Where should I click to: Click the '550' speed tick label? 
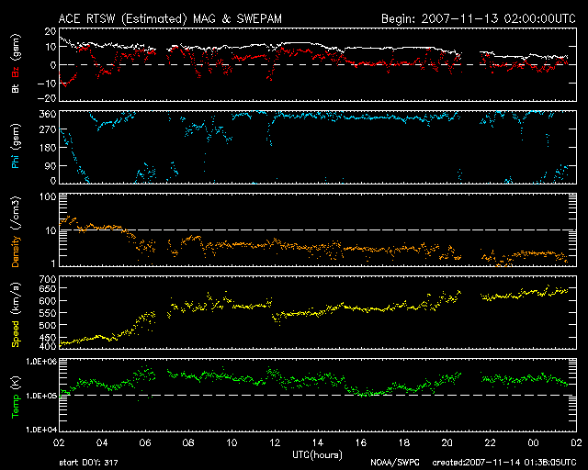click(47, 313)
